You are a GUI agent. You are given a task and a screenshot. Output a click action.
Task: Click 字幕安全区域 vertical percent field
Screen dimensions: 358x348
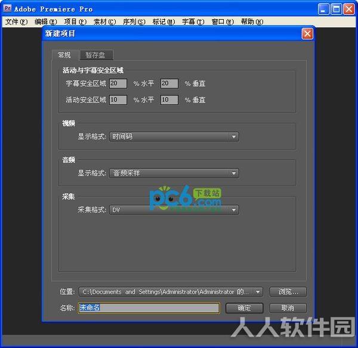click(x=169, y=84)
